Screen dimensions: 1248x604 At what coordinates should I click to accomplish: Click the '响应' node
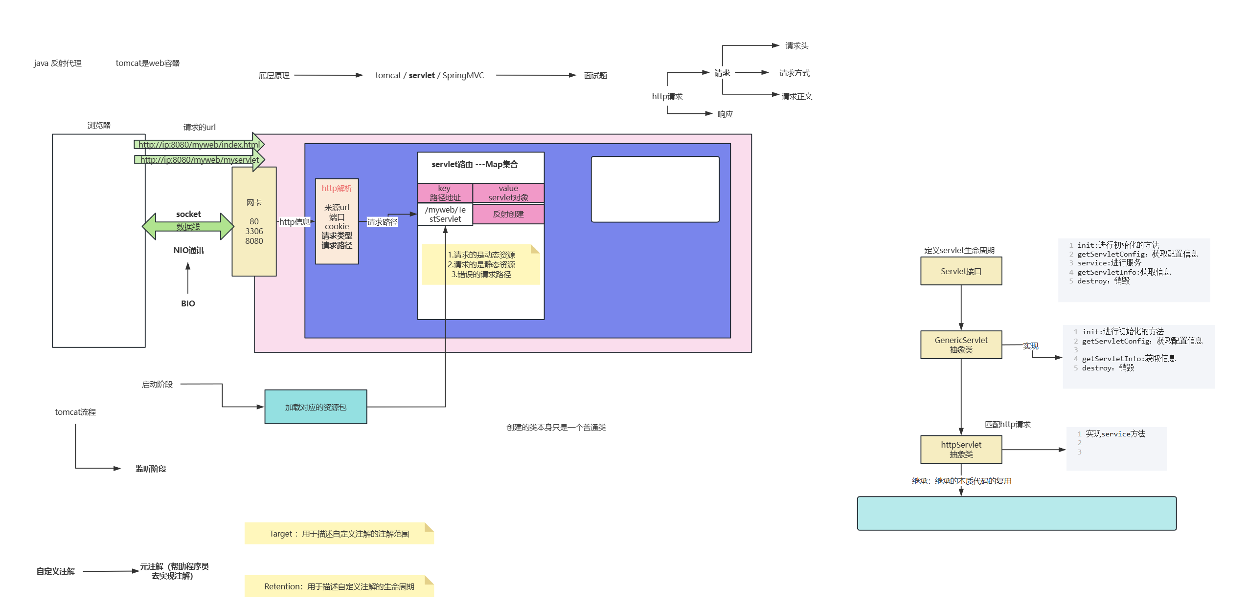click(725, 114)
